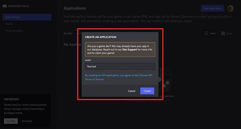Open the user profile avatar
Screen dimensions: 241x129
[230, 8]
